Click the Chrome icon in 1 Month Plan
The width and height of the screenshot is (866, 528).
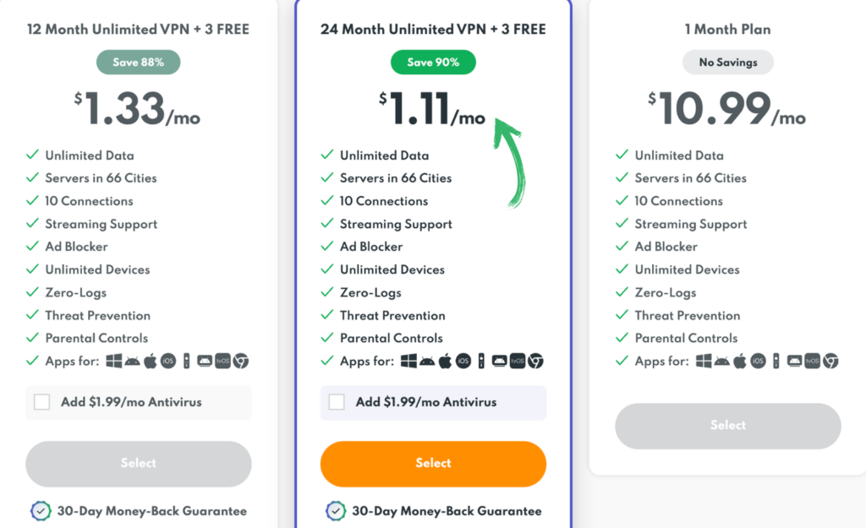click(x=831, y=361)
